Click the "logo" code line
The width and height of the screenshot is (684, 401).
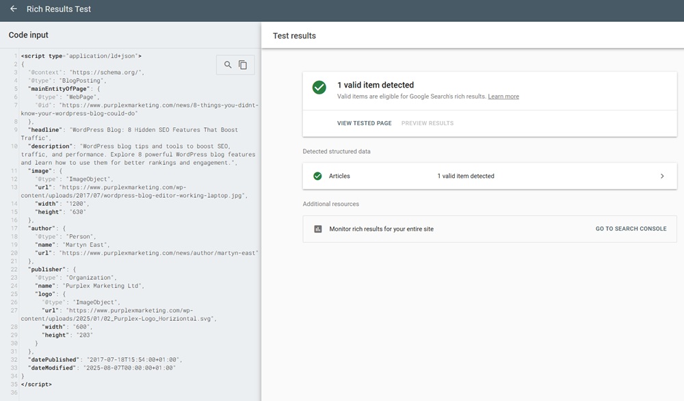coord(50,294)
